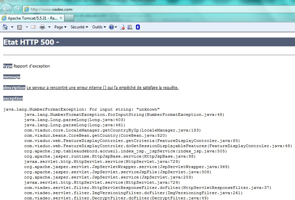
Task: Click the Long.java:461 stack line
Action: (x=75, y=125)
